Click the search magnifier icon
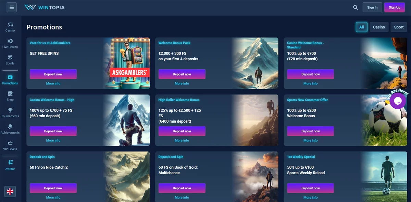The image size is (411, 202). coord(356,7)
